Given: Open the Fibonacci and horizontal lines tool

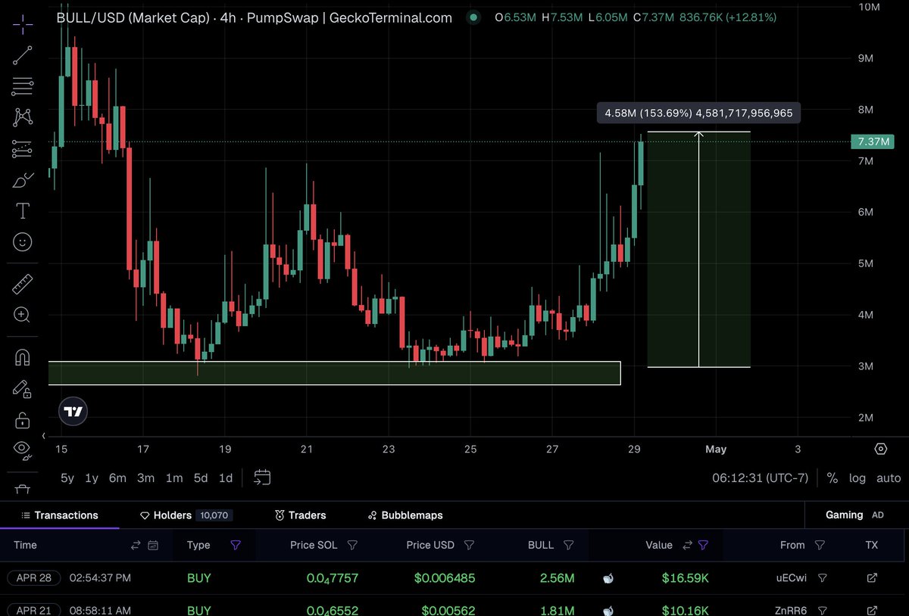Looking at the screenshot, I should (x=23, y=86).
